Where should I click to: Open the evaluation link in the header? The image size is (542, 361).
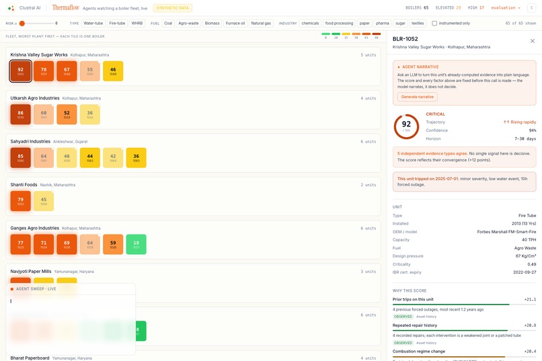click(506, 7)
